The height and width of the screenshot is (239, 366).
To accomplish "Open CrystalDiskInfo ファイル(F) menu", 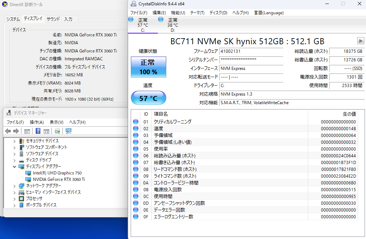I will coord(139,13).
